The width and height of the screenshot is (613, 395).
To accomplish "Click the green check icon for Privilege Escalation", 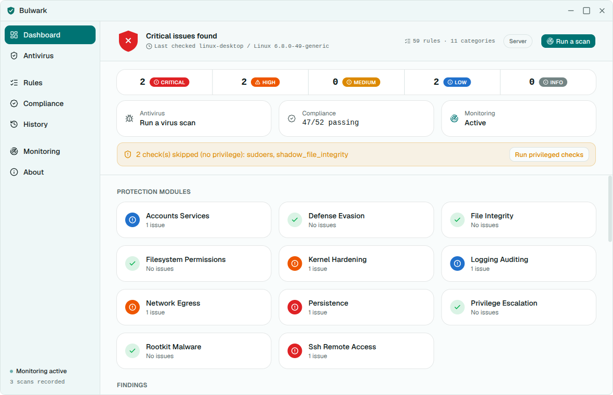I will pos(457,307).
